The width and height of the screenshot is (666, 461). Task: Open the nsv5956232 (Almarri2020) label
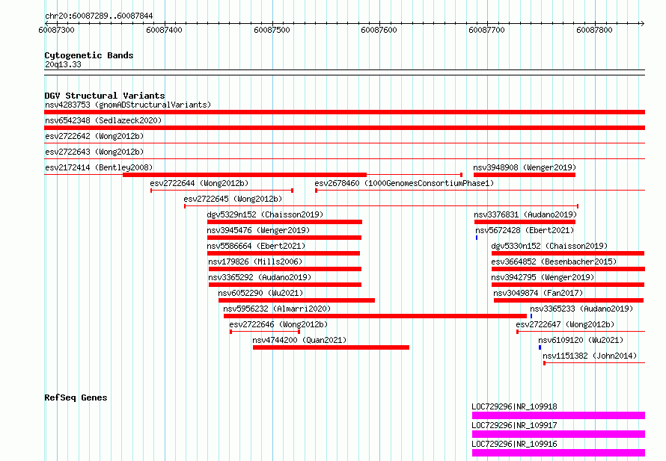[x=277, y=309]
